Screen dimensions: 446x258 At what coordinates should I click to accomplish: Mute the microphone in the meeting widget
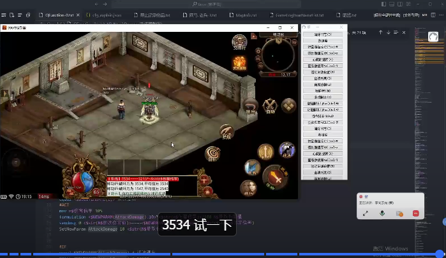click(382, 213)
